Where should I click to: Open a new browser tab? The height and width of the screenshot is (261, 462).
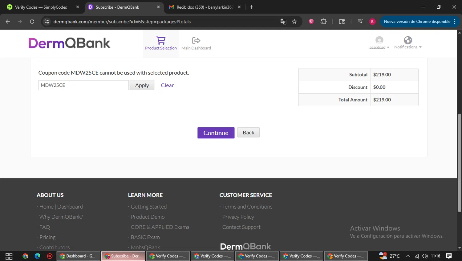(x=252, y=7)
